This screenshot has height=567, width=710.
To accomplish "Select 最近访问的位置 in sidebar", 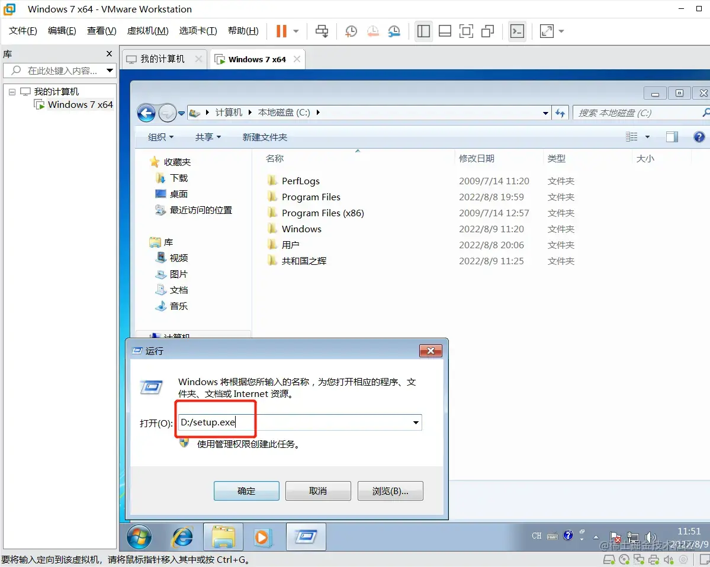I will click(x=194, y=210).
